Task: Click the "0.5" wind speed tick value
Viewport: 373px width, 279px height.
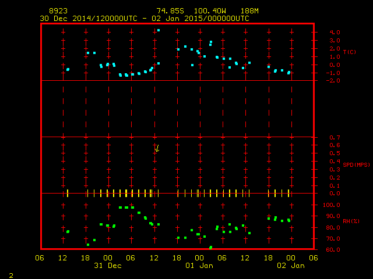Action: [x=335, y=153]
